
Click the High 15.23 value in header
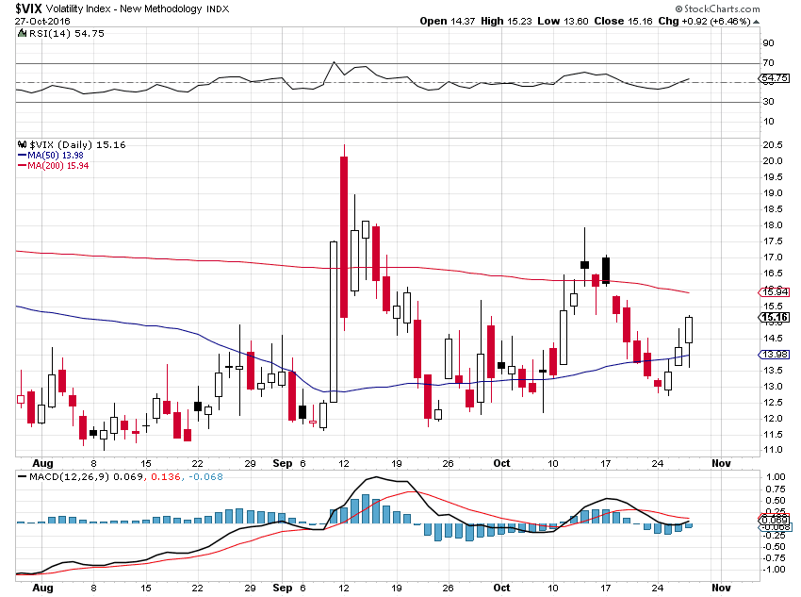(506, 22)
